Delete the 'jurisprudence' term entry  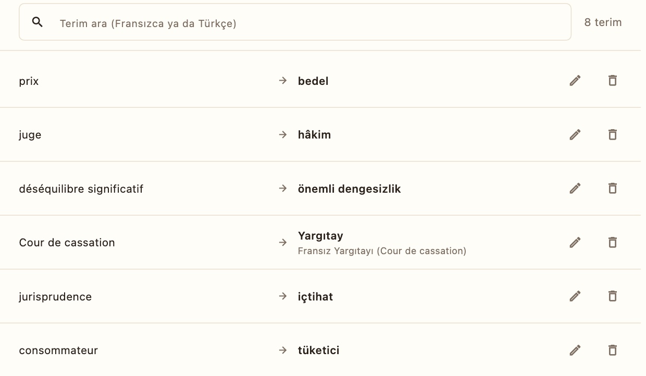tap(613, 296)
